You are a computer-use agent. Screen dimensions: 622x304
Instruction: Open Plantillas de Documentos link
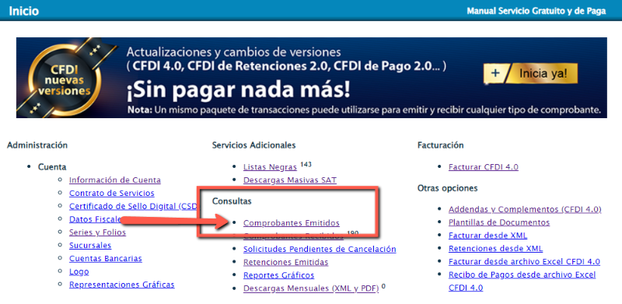[499, 222]
